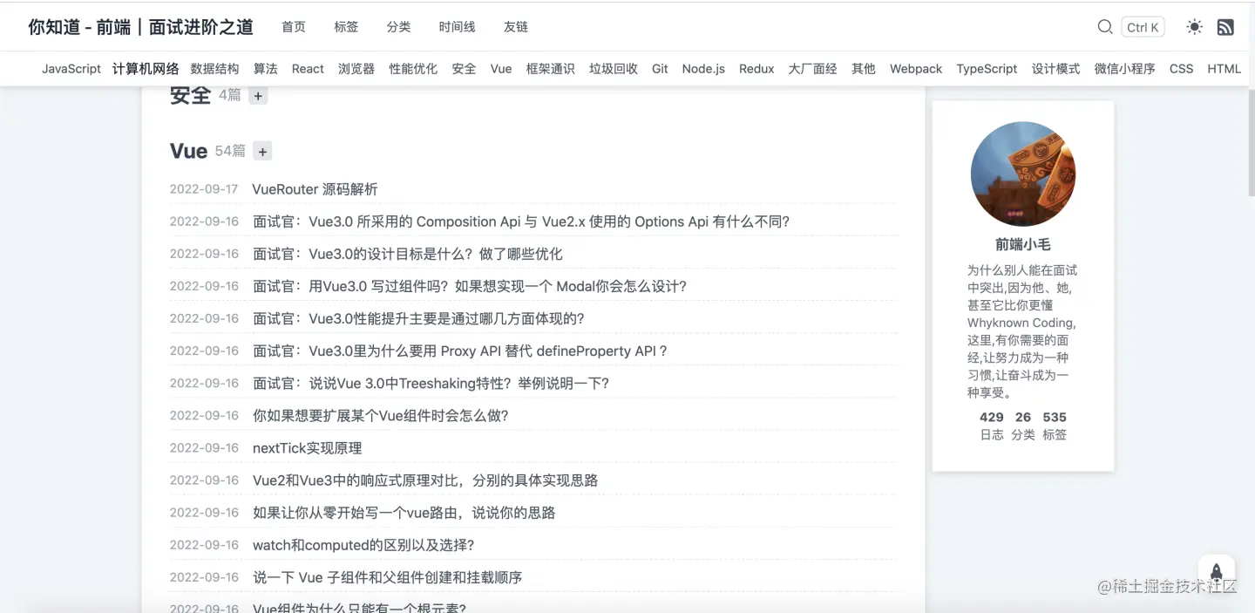
Task: Open article about designing a Modal component
Action: click(470, 286)
